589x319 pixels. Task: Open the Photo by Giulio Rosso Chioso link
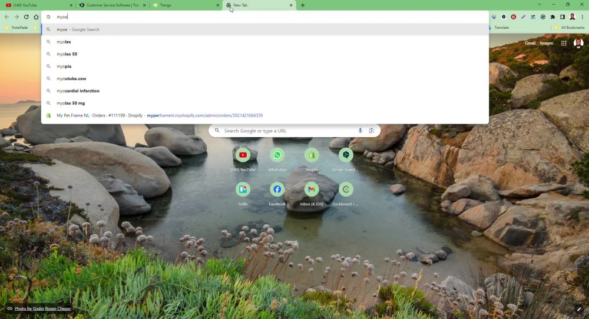pyautogui.click(x=42, y=309)
